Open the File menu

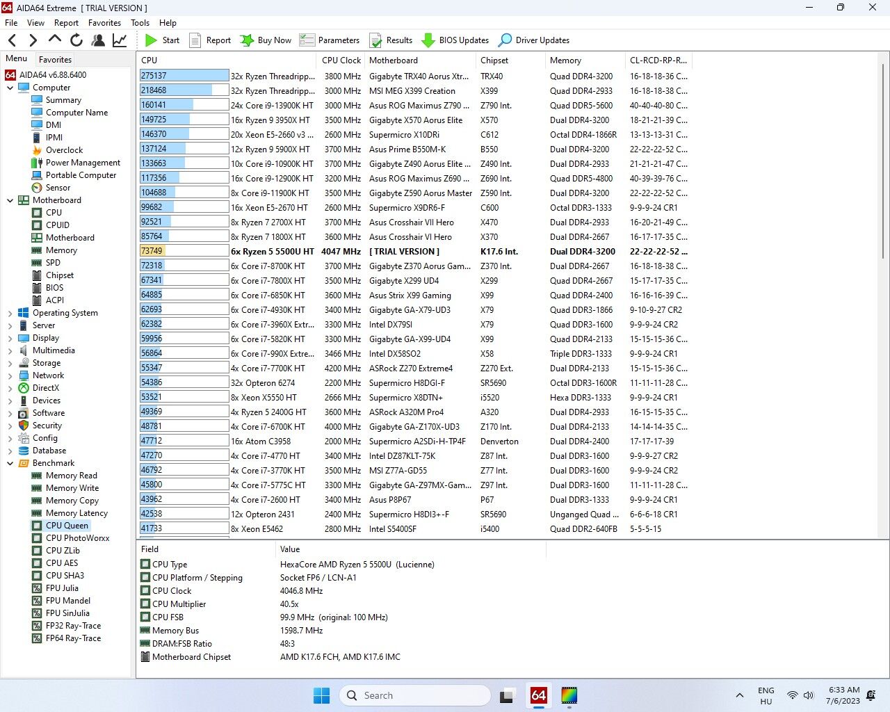[11, 22]
